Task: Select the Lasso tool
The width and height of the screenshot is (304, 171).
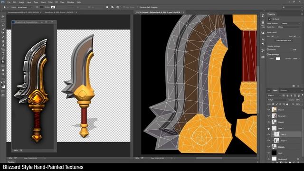Action: (3, 25)
